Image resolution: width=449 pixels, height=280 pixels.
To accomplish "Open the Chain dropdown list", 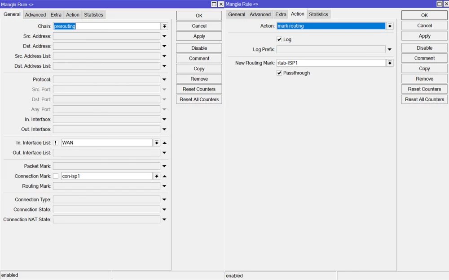I will point(164,26).
